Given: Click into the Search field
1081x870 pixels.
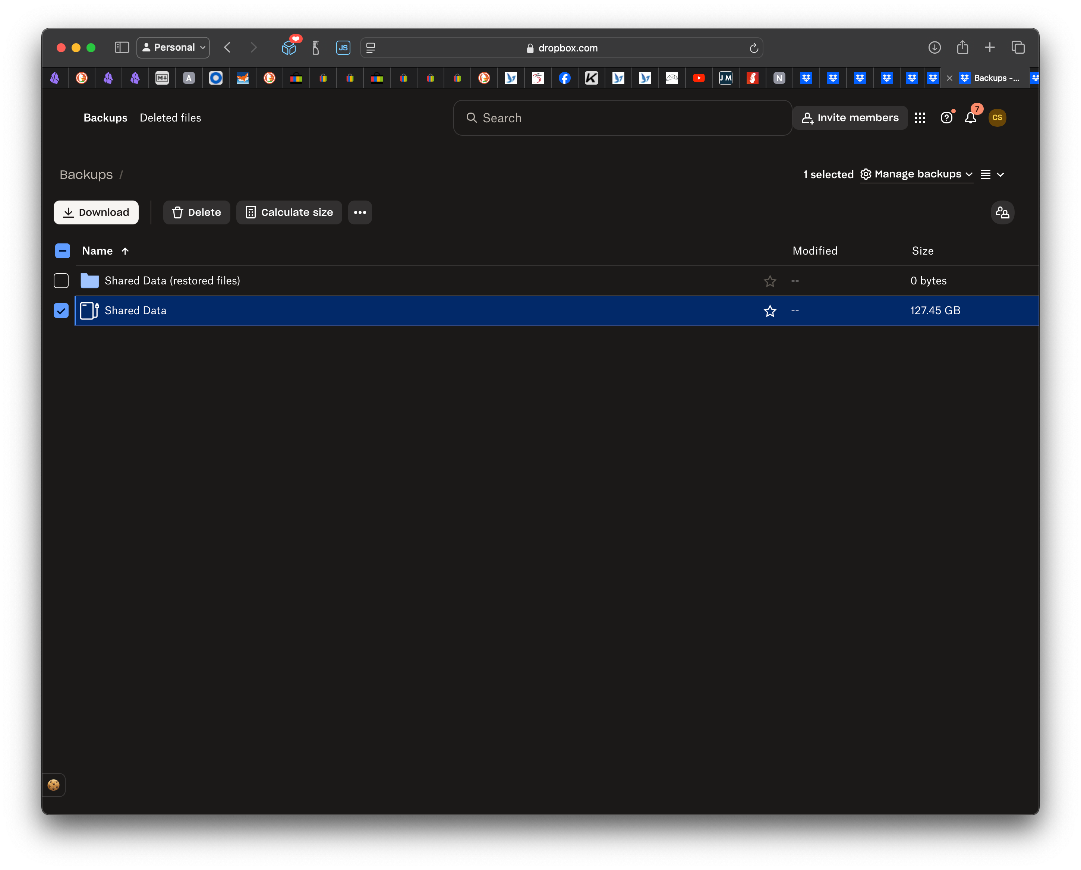Looking at the screenshot, I should tap(622, 118).
